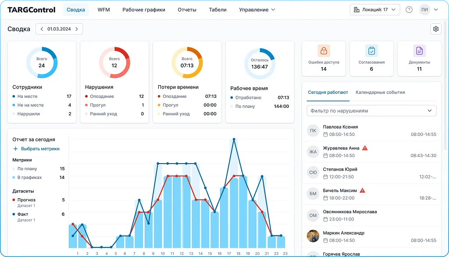This screenshot has width=449, height=257.
Task: Open dashboard settings gear icon
Action: pyautogui.click(x=435, y=29)
